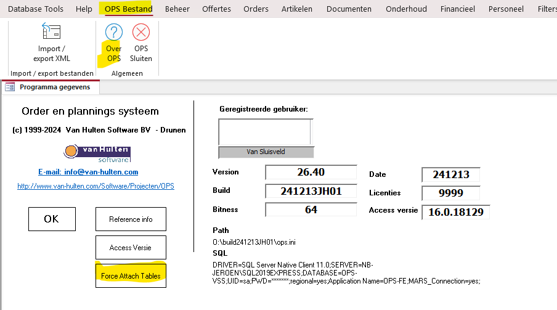The height and width of the screenshot is (310, 557).
Task: Open the Over OPS info icon
Action: [114, 32]
